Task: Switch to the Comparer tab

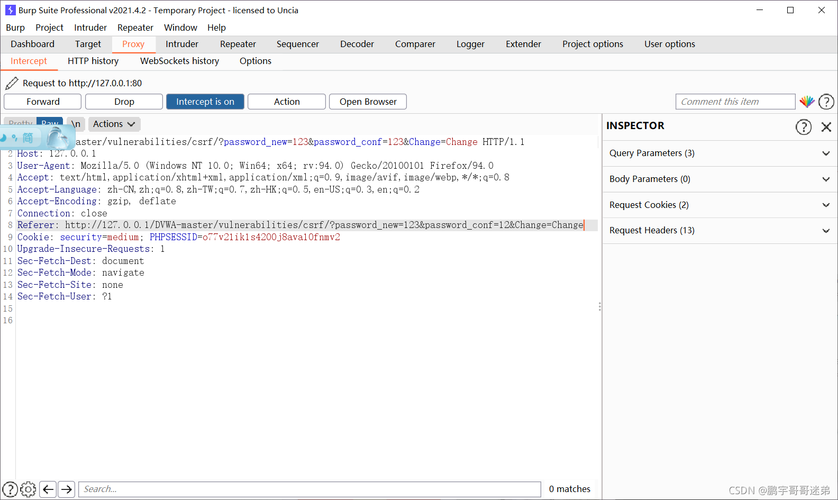Action: (x=415, y=44)
